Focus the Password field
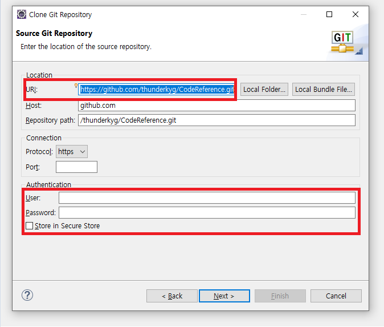 point(207,212)
